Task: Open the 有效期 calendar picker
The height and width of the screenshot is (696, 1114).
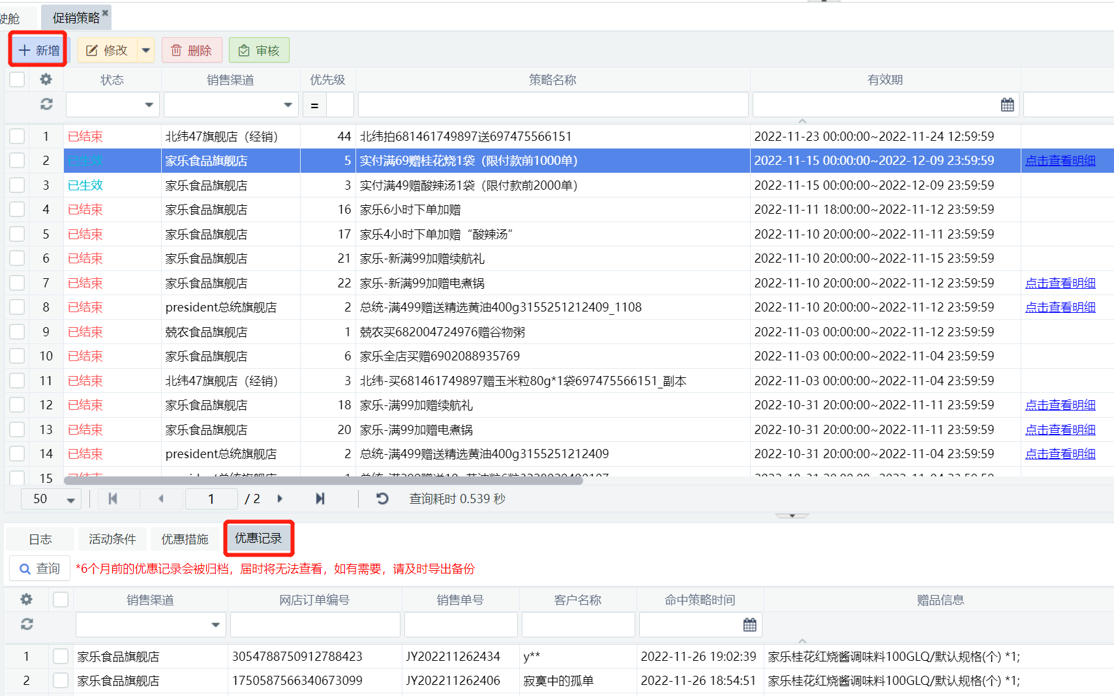Action: [x=1008, y=105]
